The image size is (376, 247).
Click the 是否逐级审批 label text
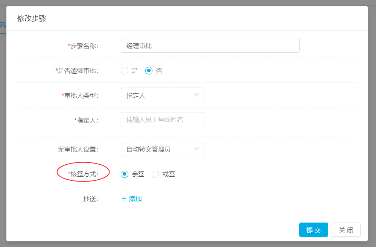(x=77, y=71)
